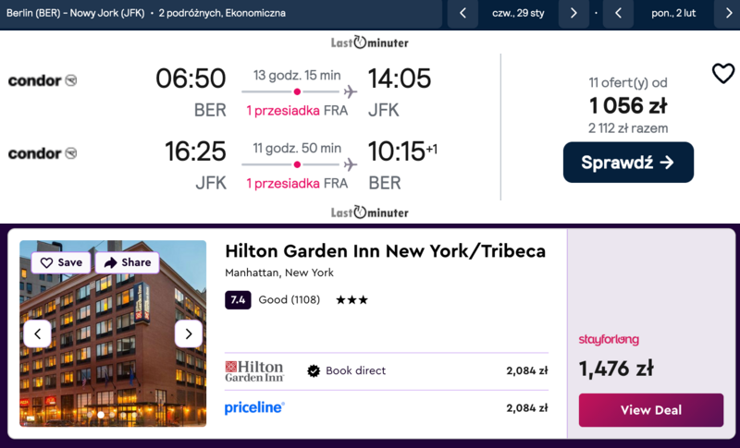Edit the Berlin to Nowy Jork search summary

(x=146, y=13)
